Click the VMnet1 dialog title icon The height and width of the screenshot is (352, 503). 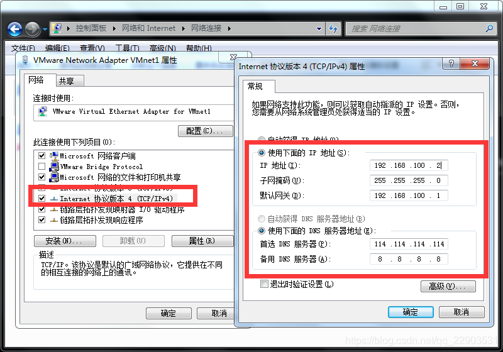tap(25, 60)
